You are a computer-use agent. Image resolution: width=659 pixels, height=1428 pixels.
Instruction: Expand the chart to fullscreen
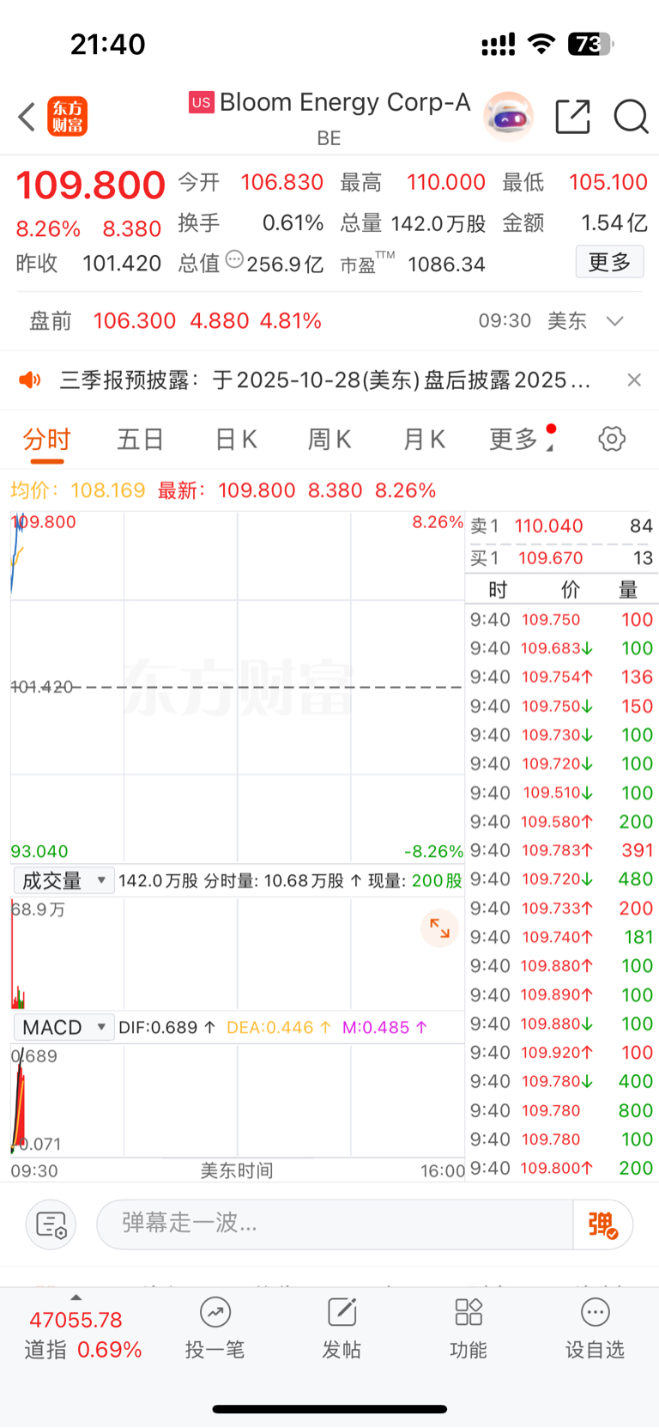point(440,928)
